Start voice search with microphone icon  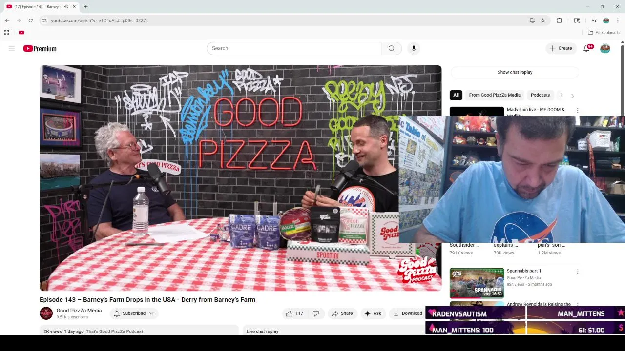(414, 48)
